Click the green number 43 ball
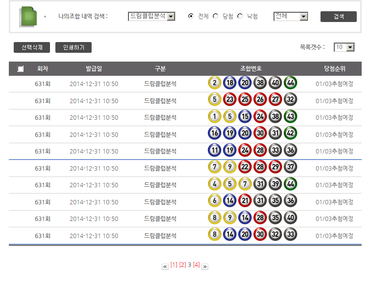This screenshot has width=370, height=285. [x=290, y=117]
